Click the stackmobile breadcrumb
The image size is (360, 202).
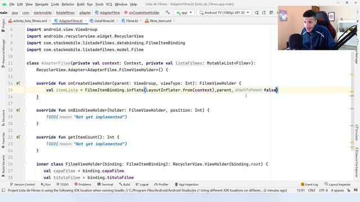(x=43, y=13)
